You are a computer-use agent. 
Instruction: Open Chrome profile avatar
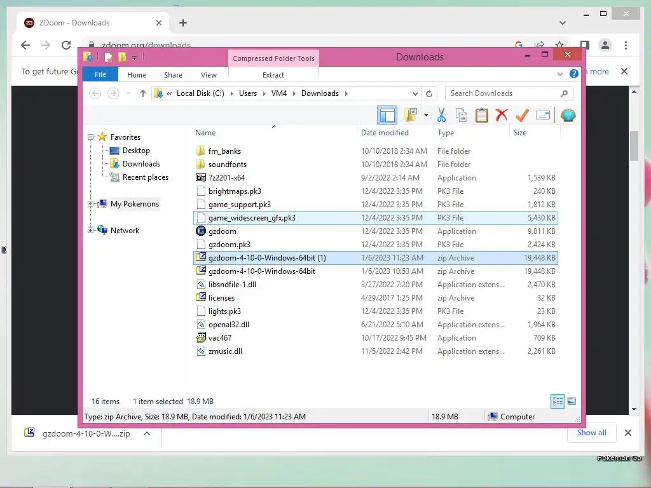[605, 45]
